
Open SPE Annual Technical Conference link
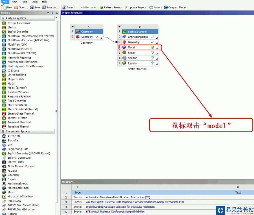coord(115,211)
